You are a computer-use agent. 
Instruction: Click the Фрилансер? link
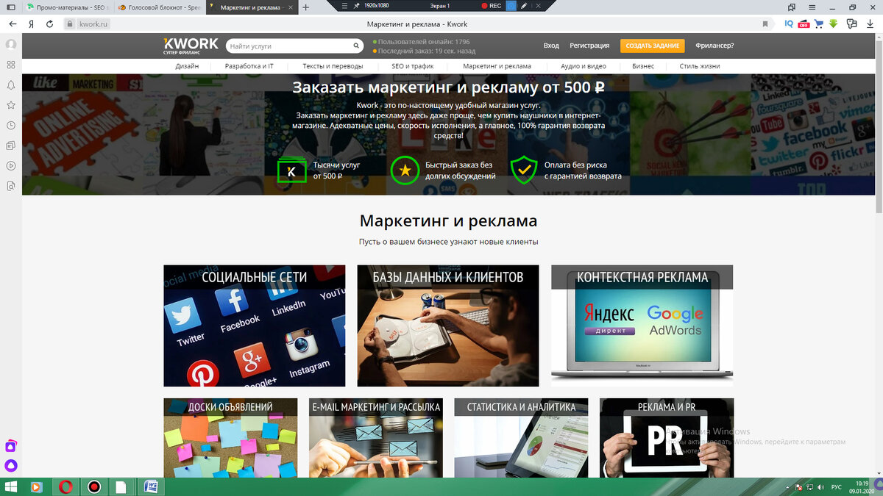click(x=714, y=46)
